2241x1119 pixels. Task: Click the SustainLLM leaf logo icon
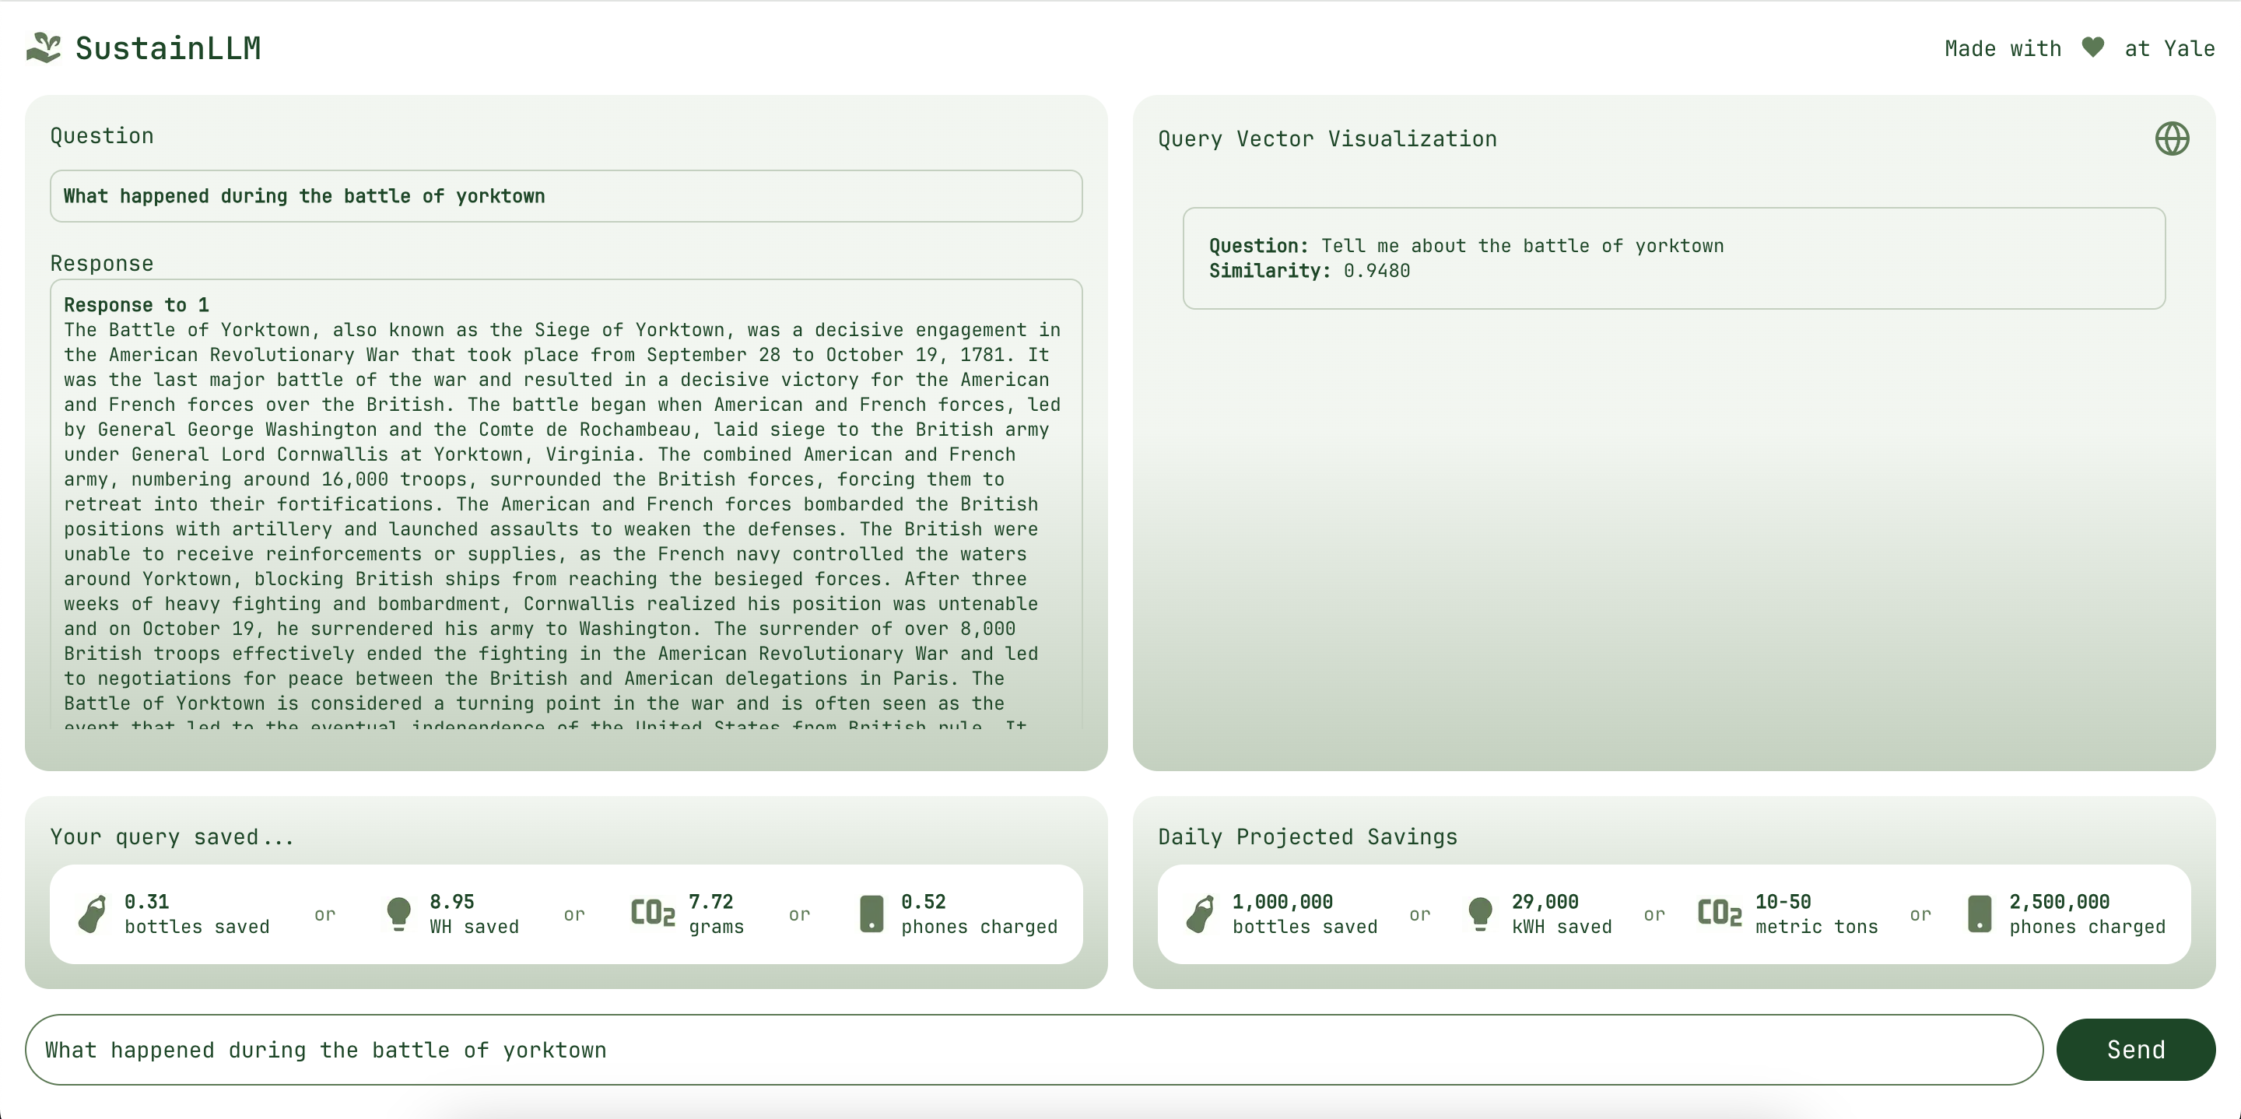tap(44, 48)
